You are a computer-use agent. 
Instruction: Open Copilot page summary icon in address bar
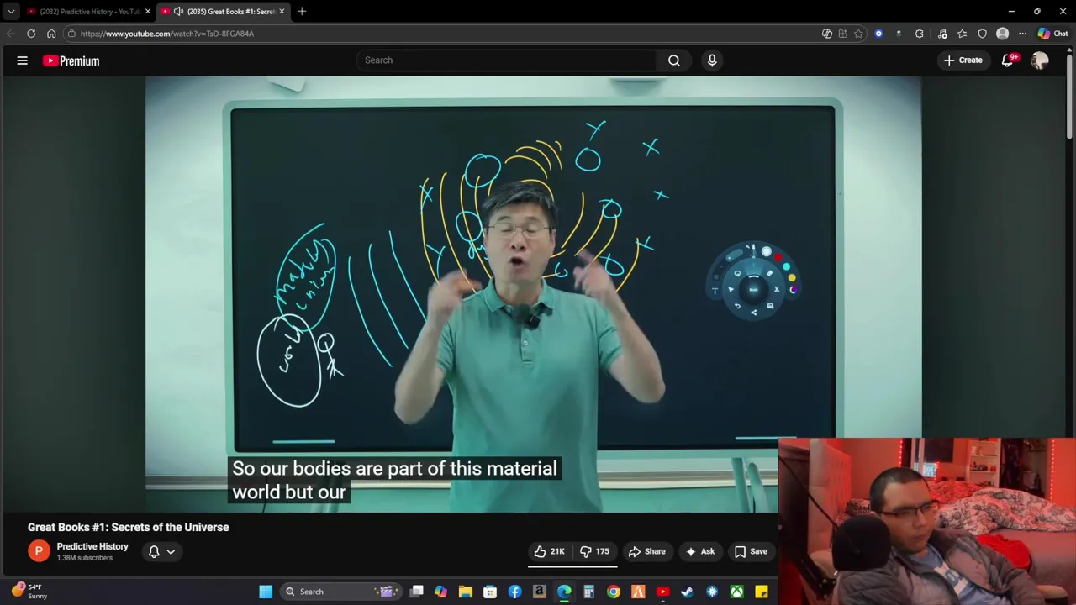tap(827, 34)
